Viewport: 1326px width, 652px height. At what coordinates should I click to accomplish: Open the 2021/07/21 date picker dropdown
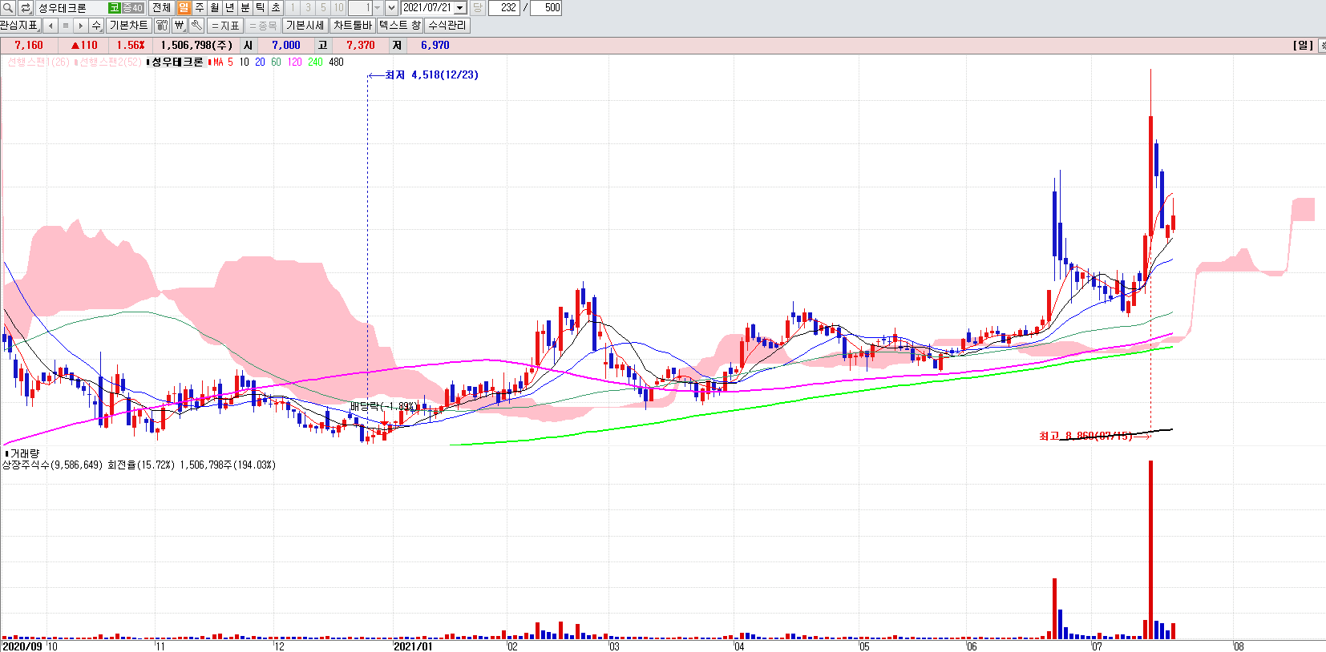pos(460,8)
